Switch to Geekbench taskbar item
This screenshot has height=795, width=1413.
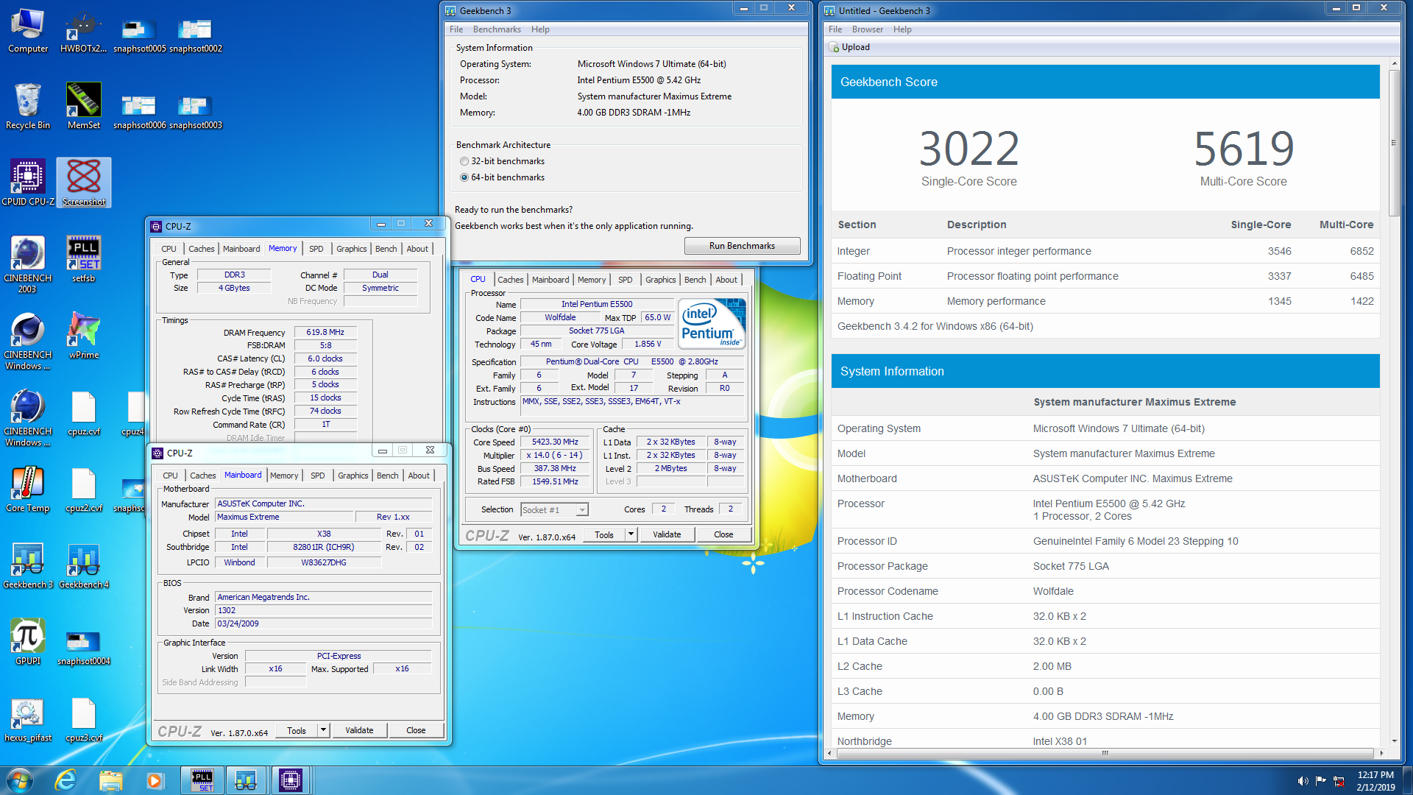point(246,780)
